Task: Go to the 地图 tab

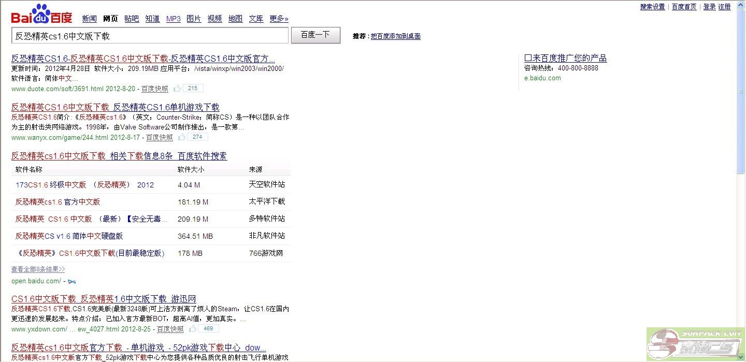Action: click(235, 19)
